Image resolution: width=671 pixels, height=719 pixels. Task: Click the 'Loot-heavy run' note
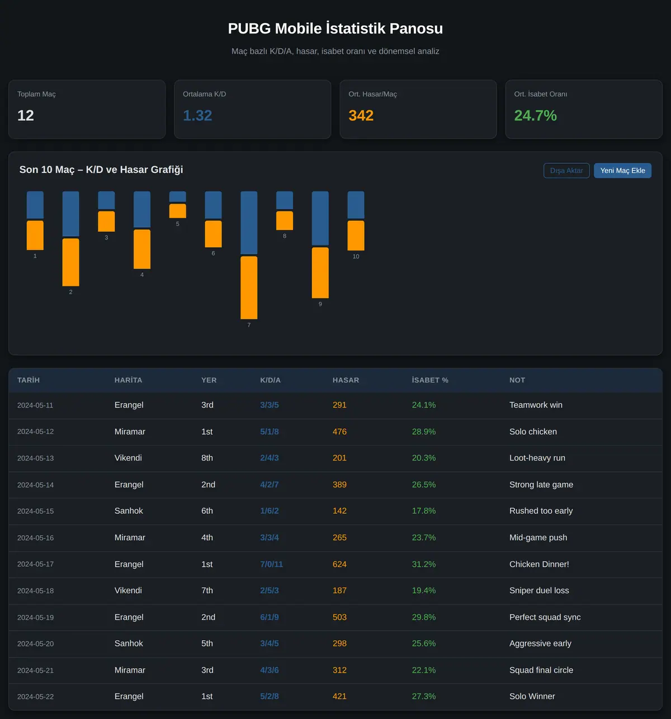tap(537, 458)
